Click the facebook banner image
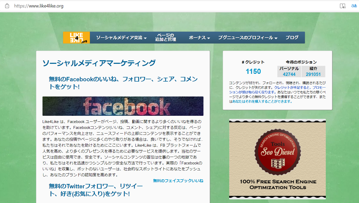Viewport: 359px width, 203px height. tap(123, 106)
